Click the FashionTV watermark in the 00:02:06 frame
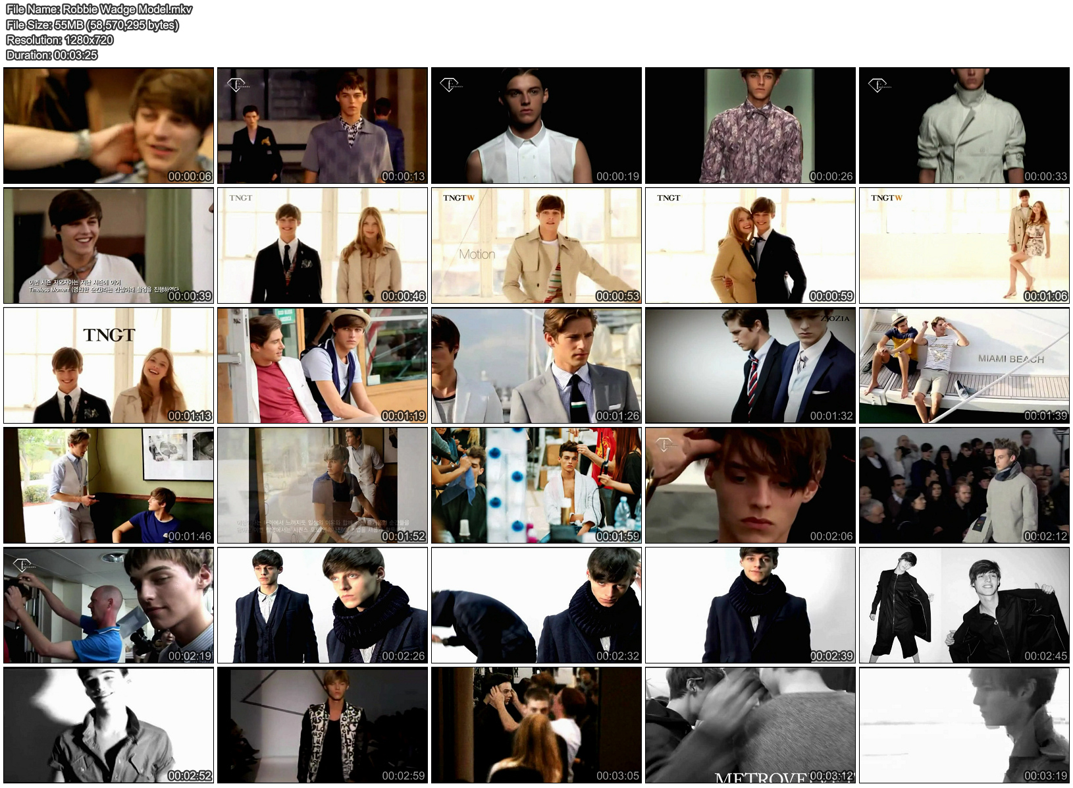1073x788 pixels. (x=664, y=445)
